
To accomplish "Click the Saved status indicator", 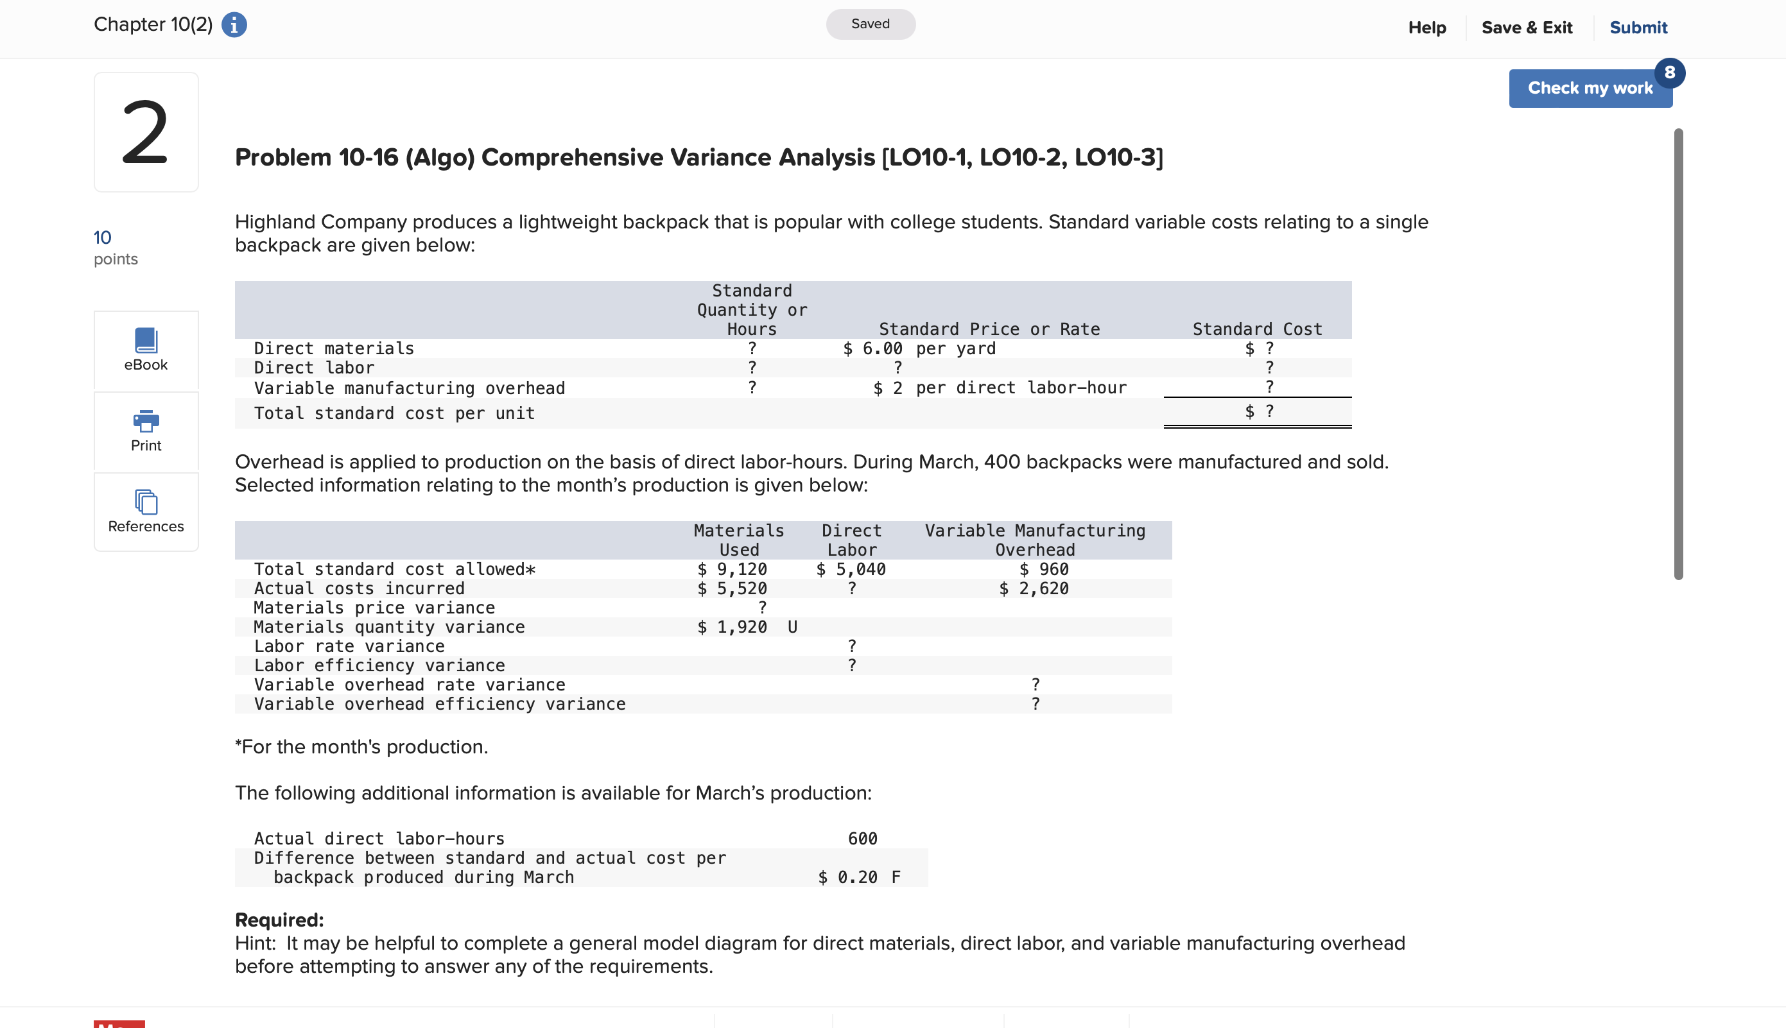I will pos(870,24).
